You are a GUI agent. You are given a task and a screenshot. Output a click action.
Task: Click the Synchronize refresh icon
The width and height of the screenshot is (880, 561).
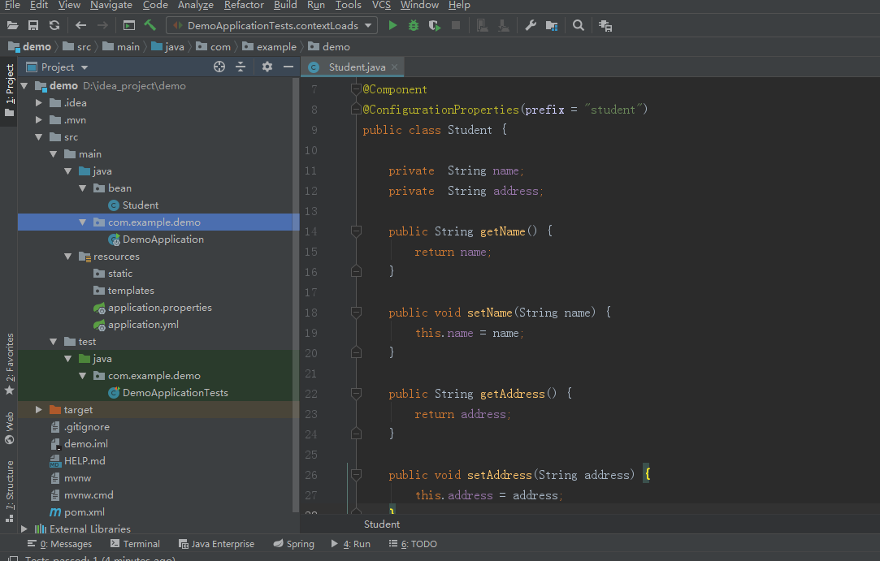coord(54,25)
